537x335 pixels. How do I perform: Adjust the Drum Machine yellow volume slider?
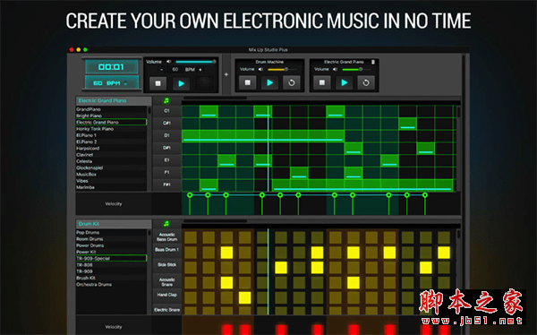click(x=282, y=69)
